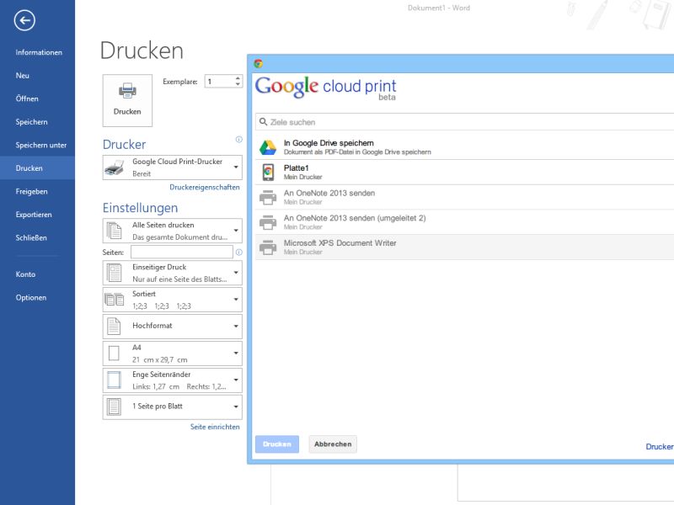
Task: Open the Druckereigenschaften link
Action: [x=205, y=187]
